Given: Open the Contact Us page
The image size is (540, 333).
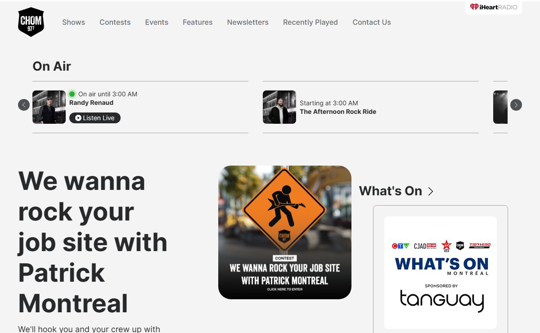Looking at the screenshot, I should tap(372, 22).
